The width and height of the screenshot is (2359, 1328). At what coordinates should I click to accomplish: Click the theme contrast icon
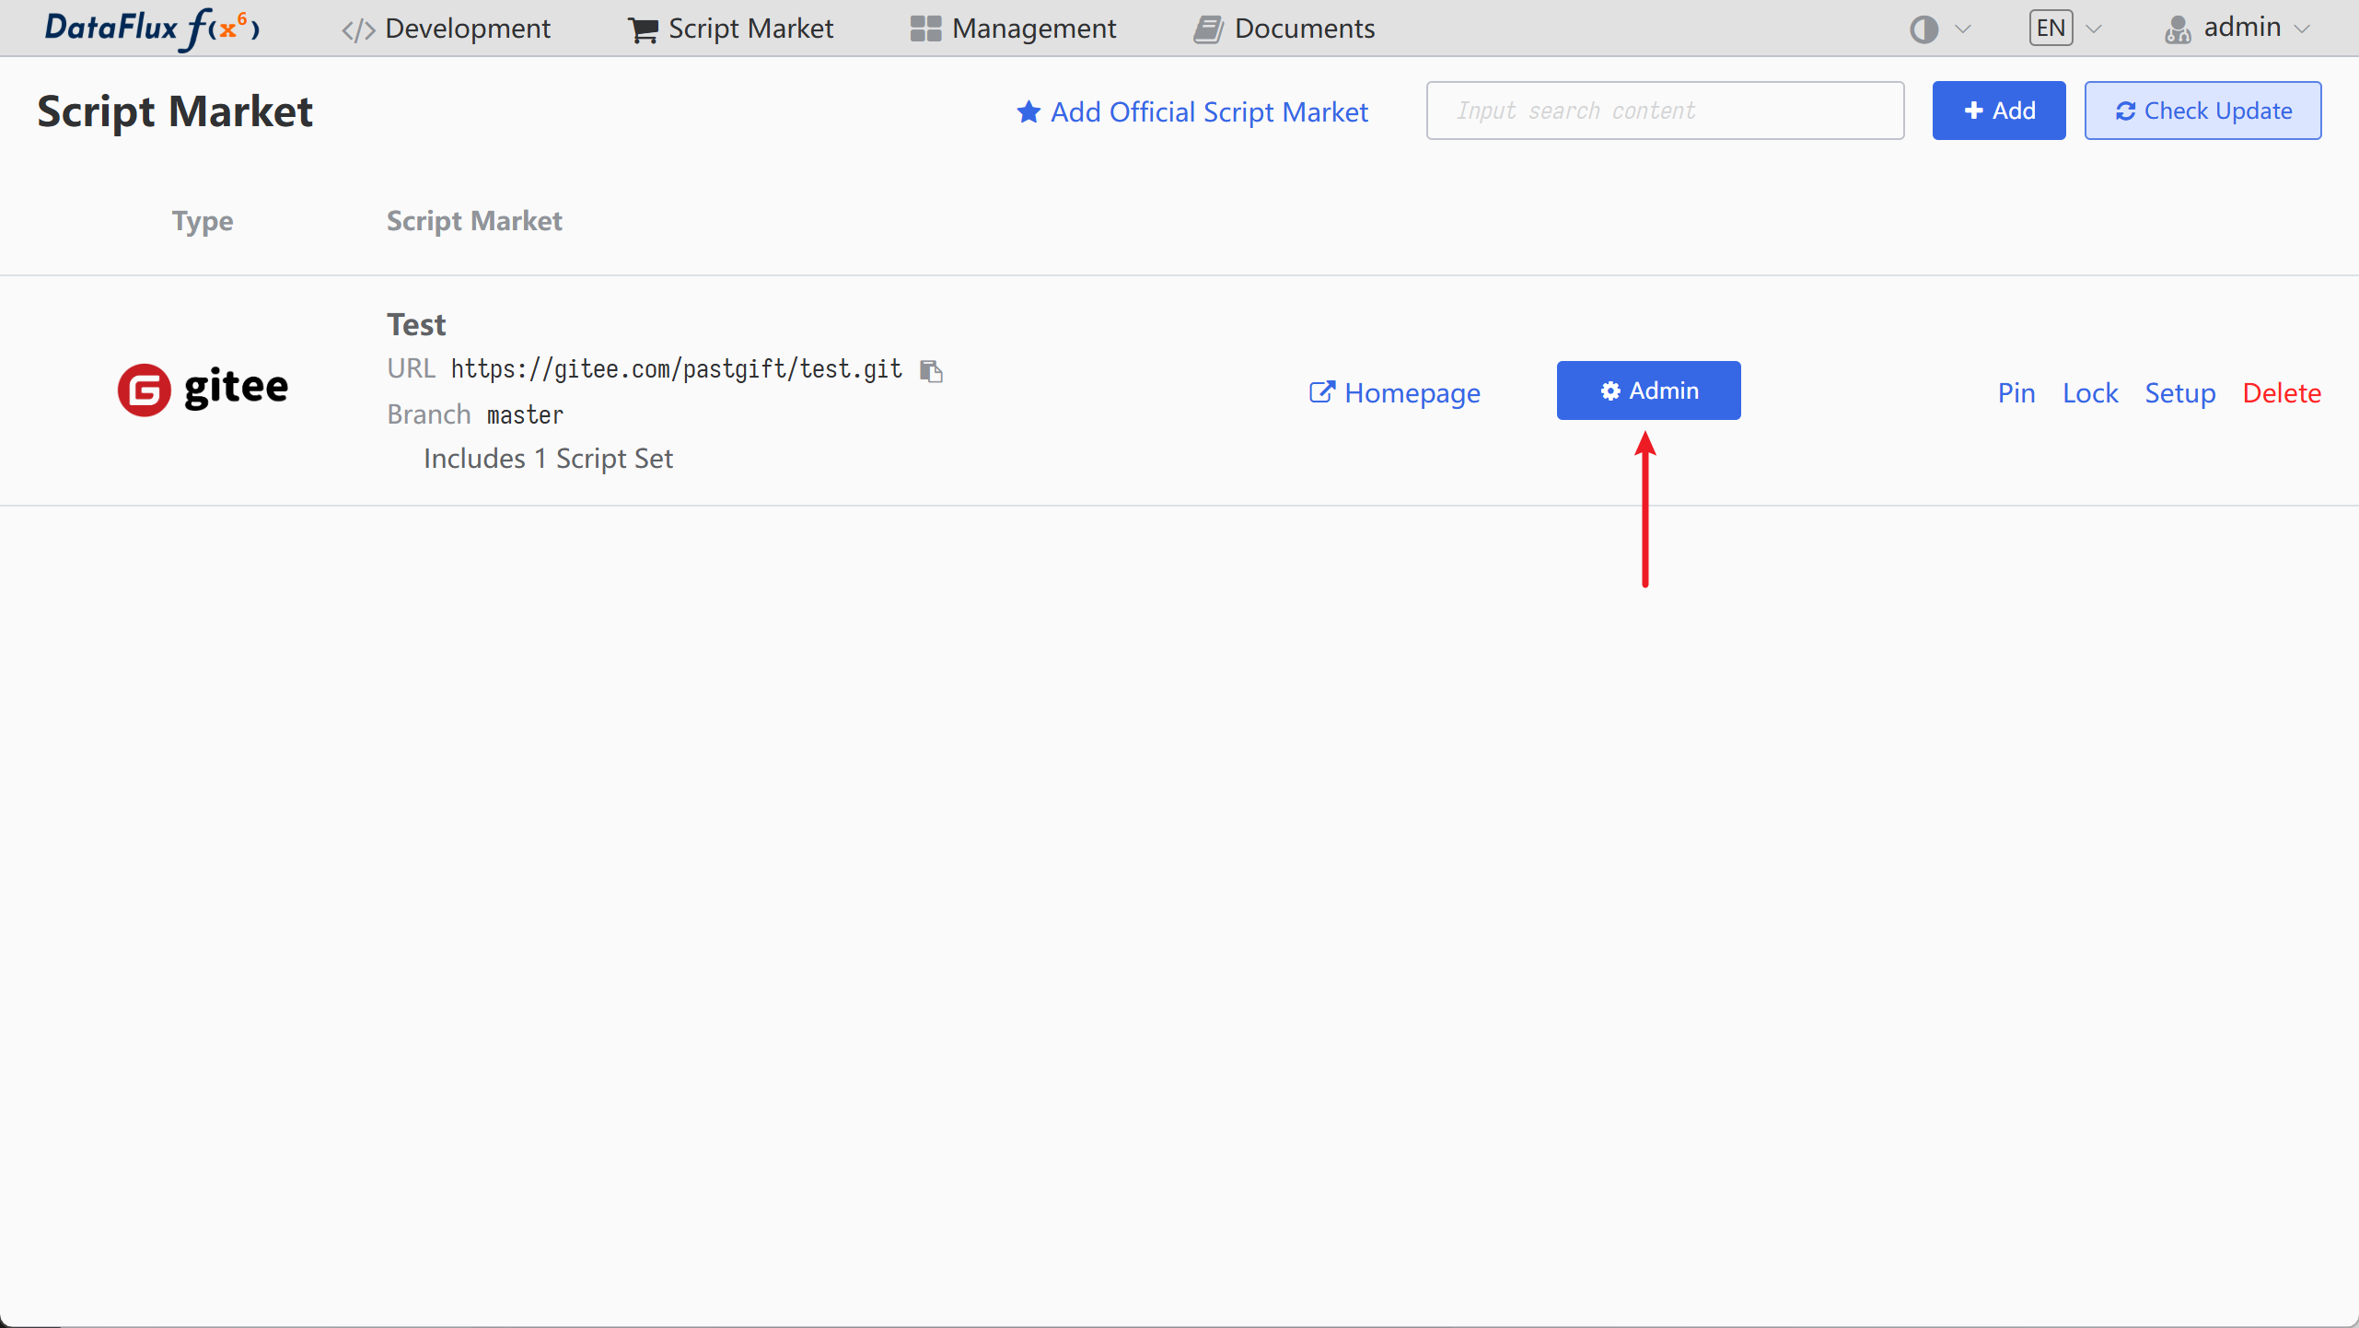pyautogui.click(x=1923, y=29)
